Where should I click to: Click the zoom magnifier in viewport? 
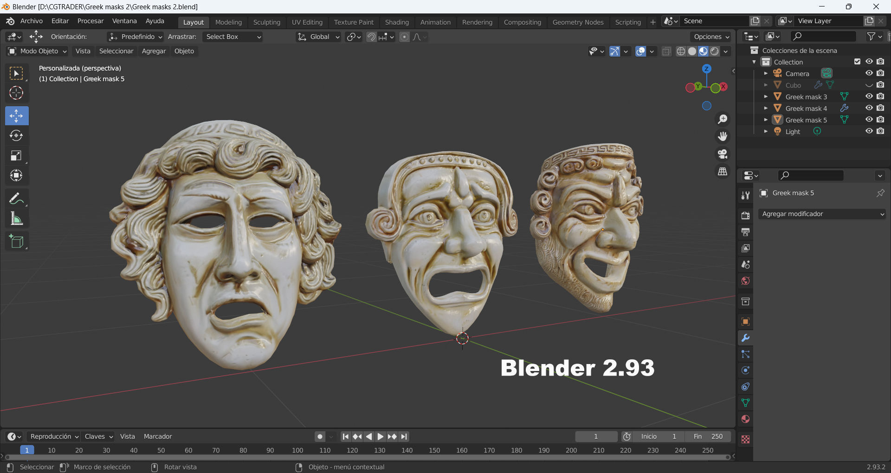pyautogui.click(x=723, y=119)
